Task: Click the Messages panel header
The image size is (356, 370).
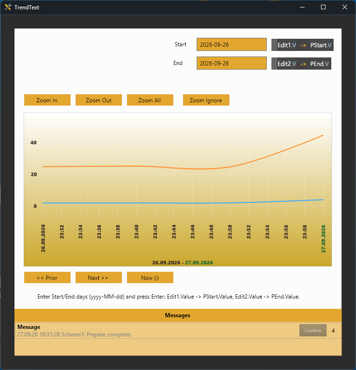Action: click(178, 315)
